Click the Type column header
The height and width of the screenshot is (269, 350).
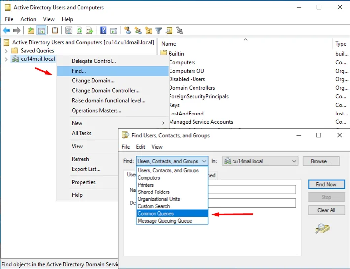click(x=341, y=44)
